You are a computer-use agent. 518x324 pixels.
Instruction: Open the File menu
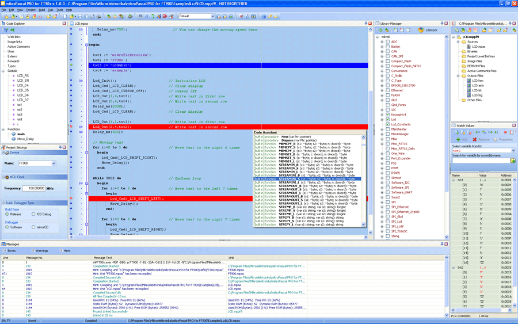3,10
